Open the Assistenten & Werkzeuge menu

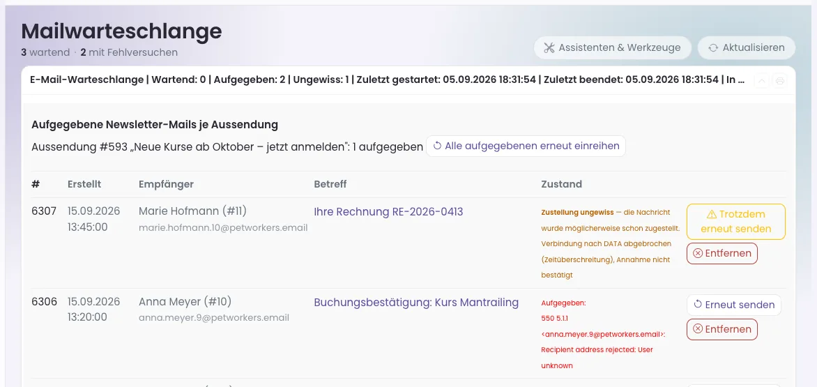click(612, 47)
